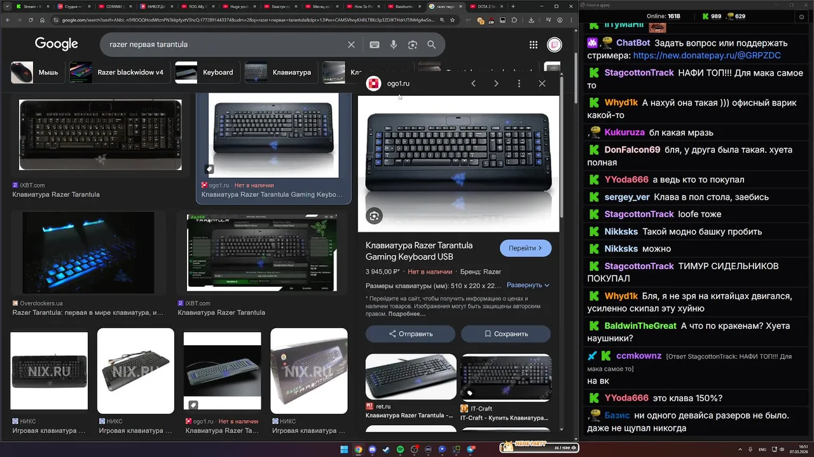Select the Keyboard filter chip
The width and height of the screenshot is (814, 457).
coord(207,72)
